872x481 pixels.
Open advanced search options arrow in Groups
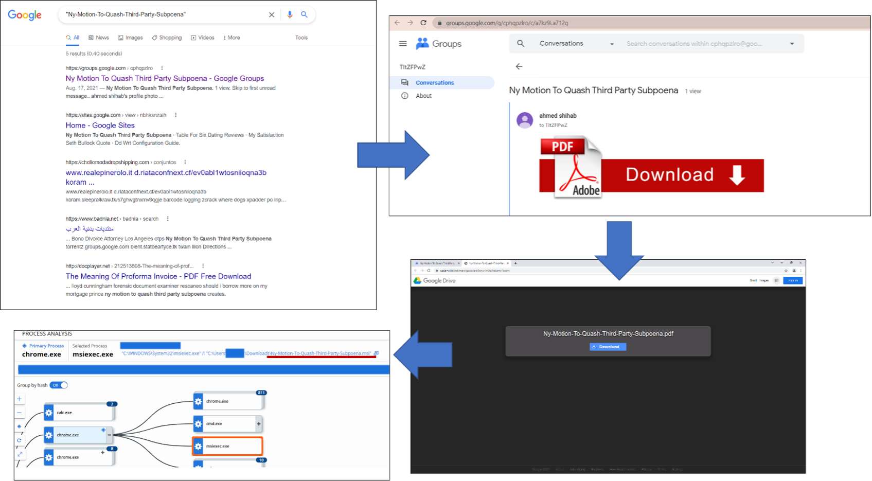pos(792,44)
